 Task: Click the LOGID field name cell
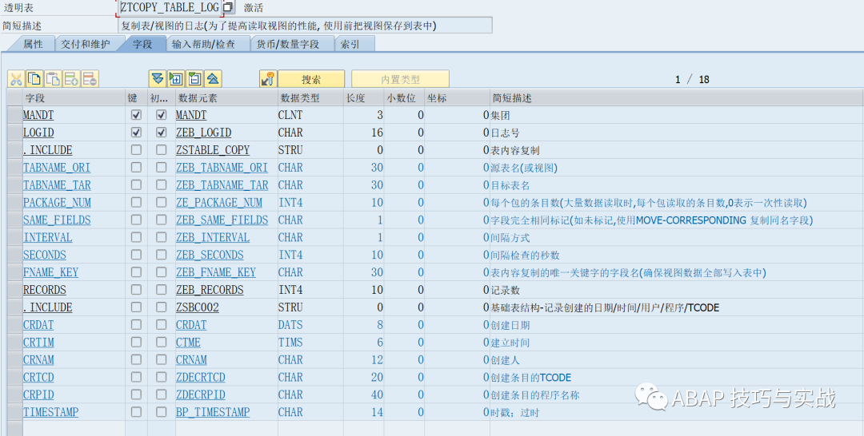[74, 133]
